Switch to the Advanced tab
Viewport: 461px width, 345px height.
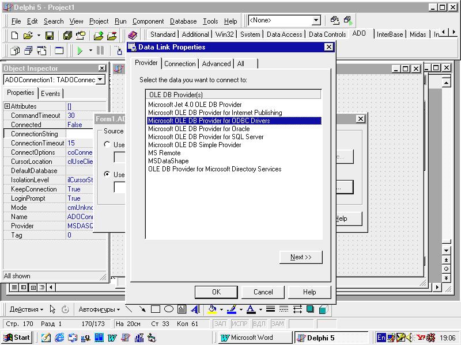(x=216, y=64)
